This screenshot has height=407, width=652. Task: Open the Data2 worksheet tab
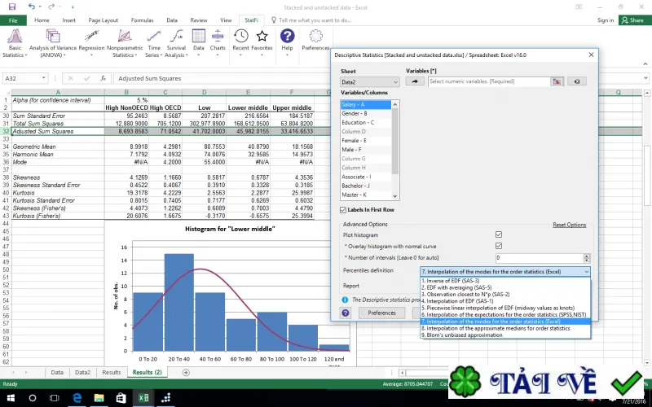pos(82,373)
